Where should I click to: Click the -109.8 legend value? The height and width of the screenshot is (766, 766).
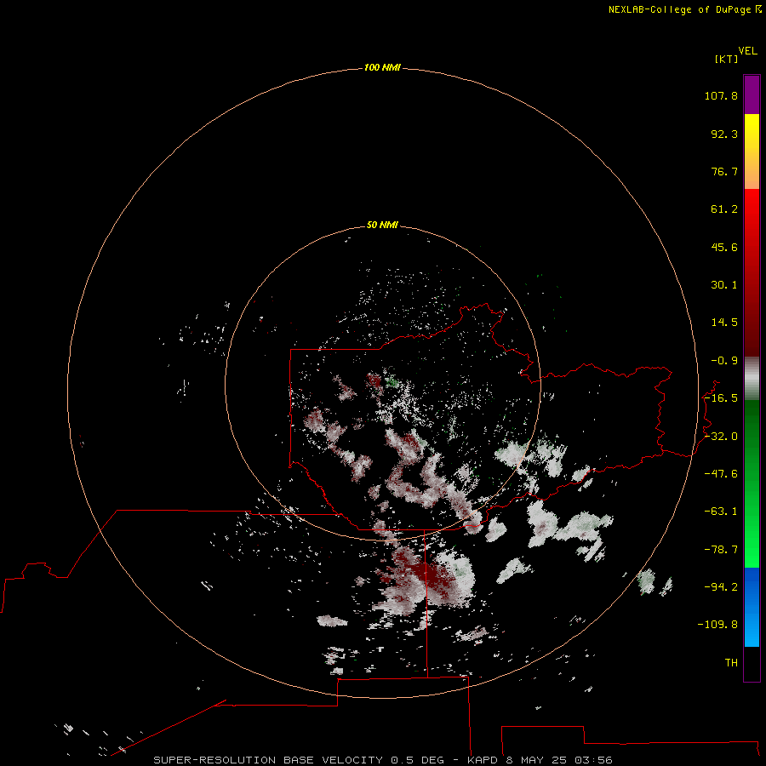point(717,625)
